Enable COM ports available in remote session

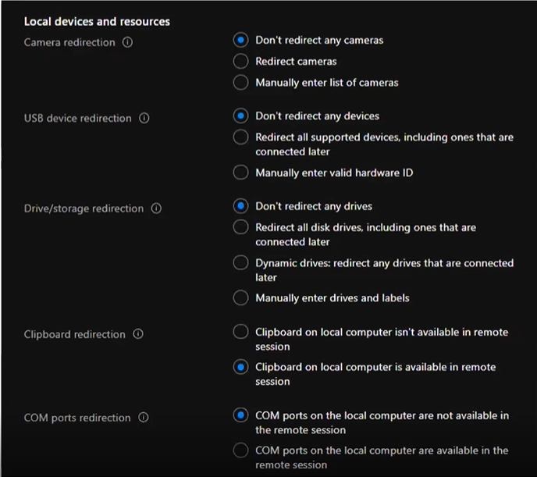241,451
